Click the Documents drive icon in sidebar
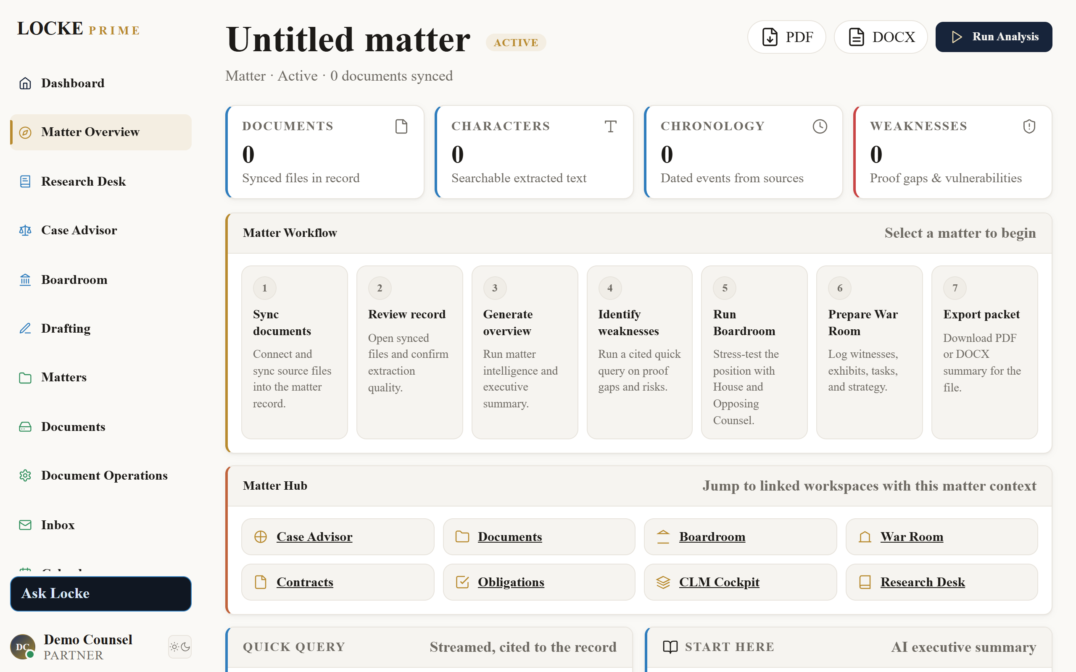This screenshot has width=1076, height=672. (x=25, y=427)
